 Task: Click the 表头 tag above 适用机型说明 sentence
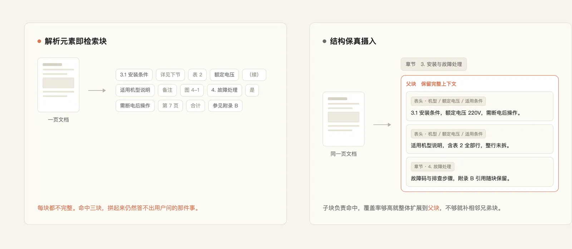point(448,134)
